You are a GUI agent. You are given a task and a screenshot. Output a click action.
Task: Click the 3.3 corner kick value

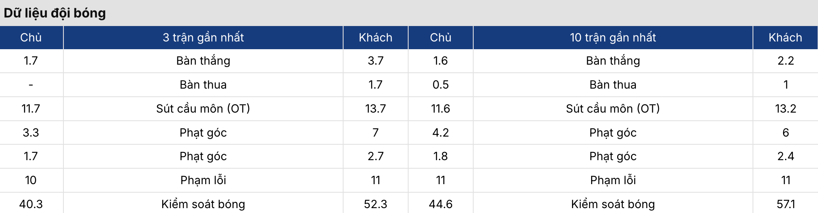pyautogui.click(x=31, y=133)
